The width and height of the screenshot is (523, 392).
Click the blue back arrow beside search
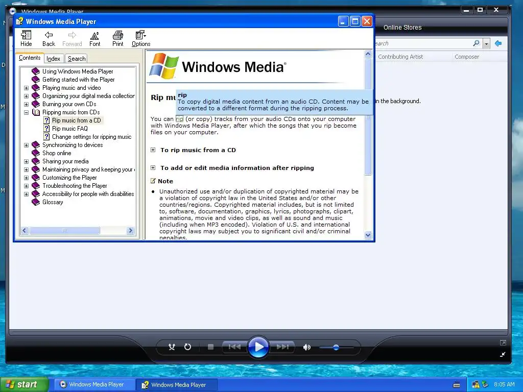click(x=498, y=43)
